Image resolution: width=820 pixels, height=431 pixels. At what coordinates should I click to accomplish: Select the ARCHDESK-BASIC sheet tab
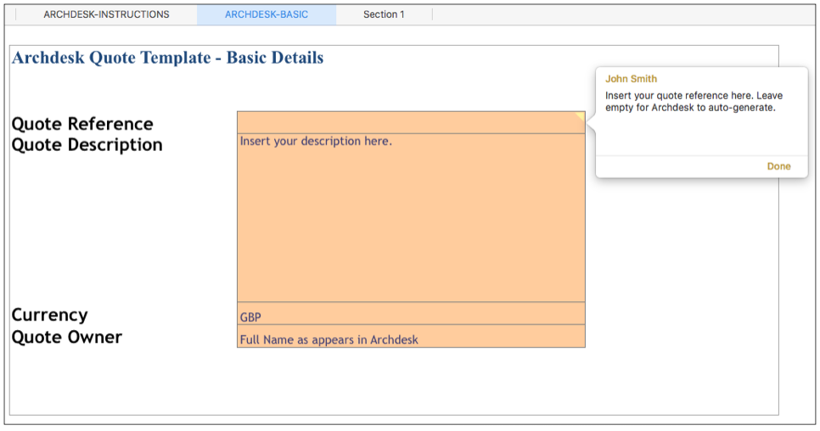[267, 14]
